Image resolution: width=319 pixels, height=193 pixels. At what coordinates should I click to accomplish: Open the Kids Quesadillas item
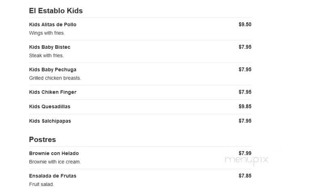click(x=50, y=107)
